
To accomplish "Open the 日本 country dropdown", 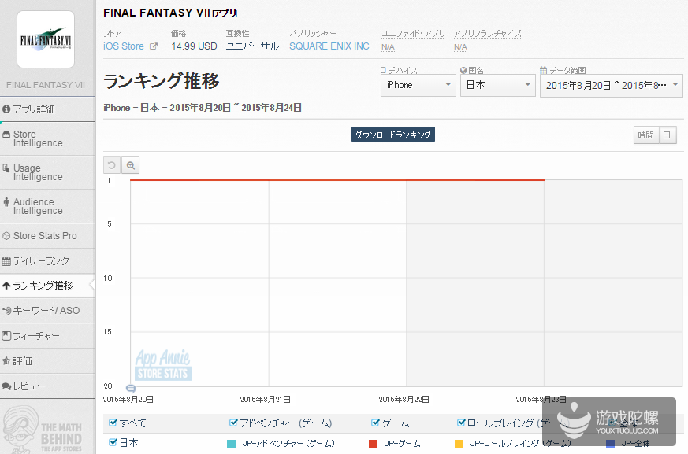I will 497,85.
